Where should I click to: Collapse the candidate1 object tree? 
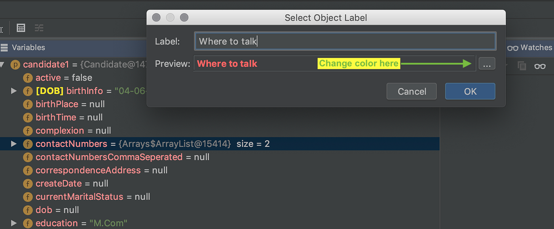[x=4, y=64]
